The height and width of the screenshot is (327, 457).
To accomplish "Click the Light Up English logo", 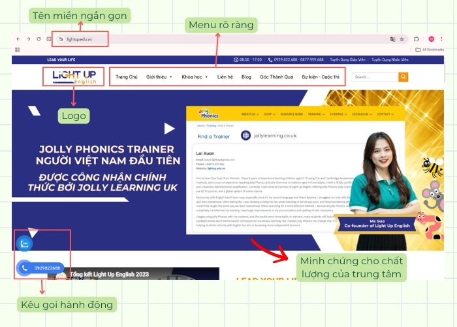I will (74, 77).
